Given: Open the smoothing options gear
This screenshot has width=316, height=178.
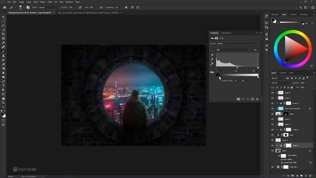Looking at the screenshot, I should pyautogui.click(x=126, y=7).
